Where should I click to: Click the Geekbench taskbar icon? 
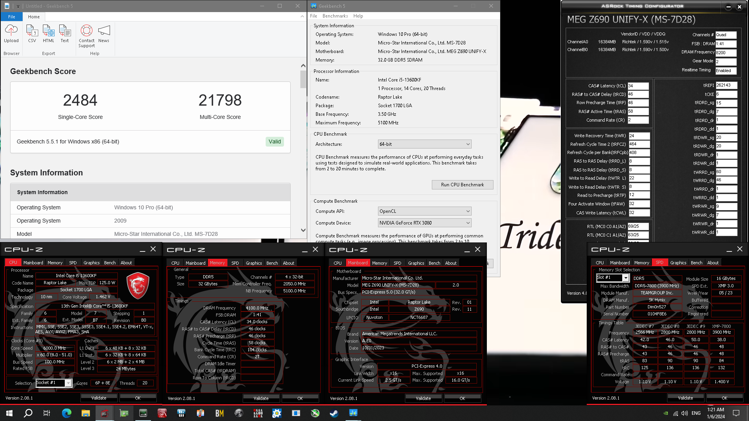353,413
